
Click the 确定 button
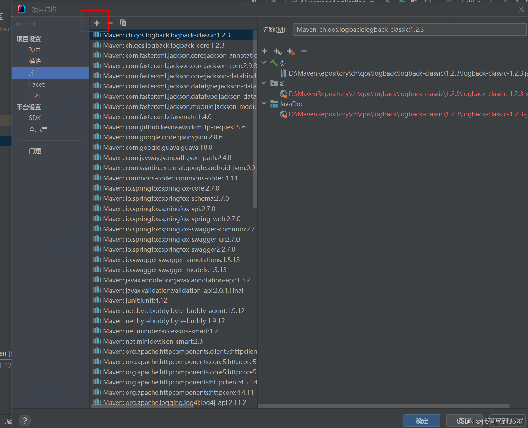point(422,421)
